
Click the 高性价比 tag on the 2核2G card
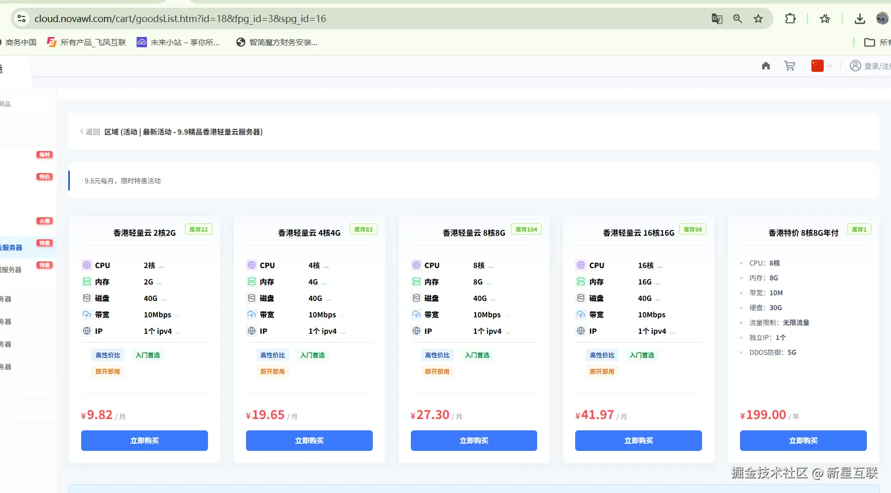108,355
